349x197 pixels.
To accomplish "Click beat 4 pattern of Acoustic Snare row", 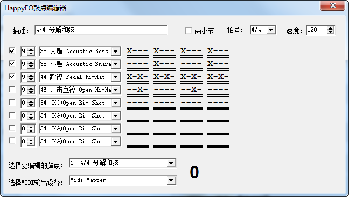I will click(218, 65).
